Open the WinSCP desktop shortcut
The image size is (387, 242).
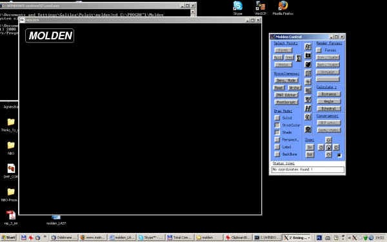tap(260, 8)
